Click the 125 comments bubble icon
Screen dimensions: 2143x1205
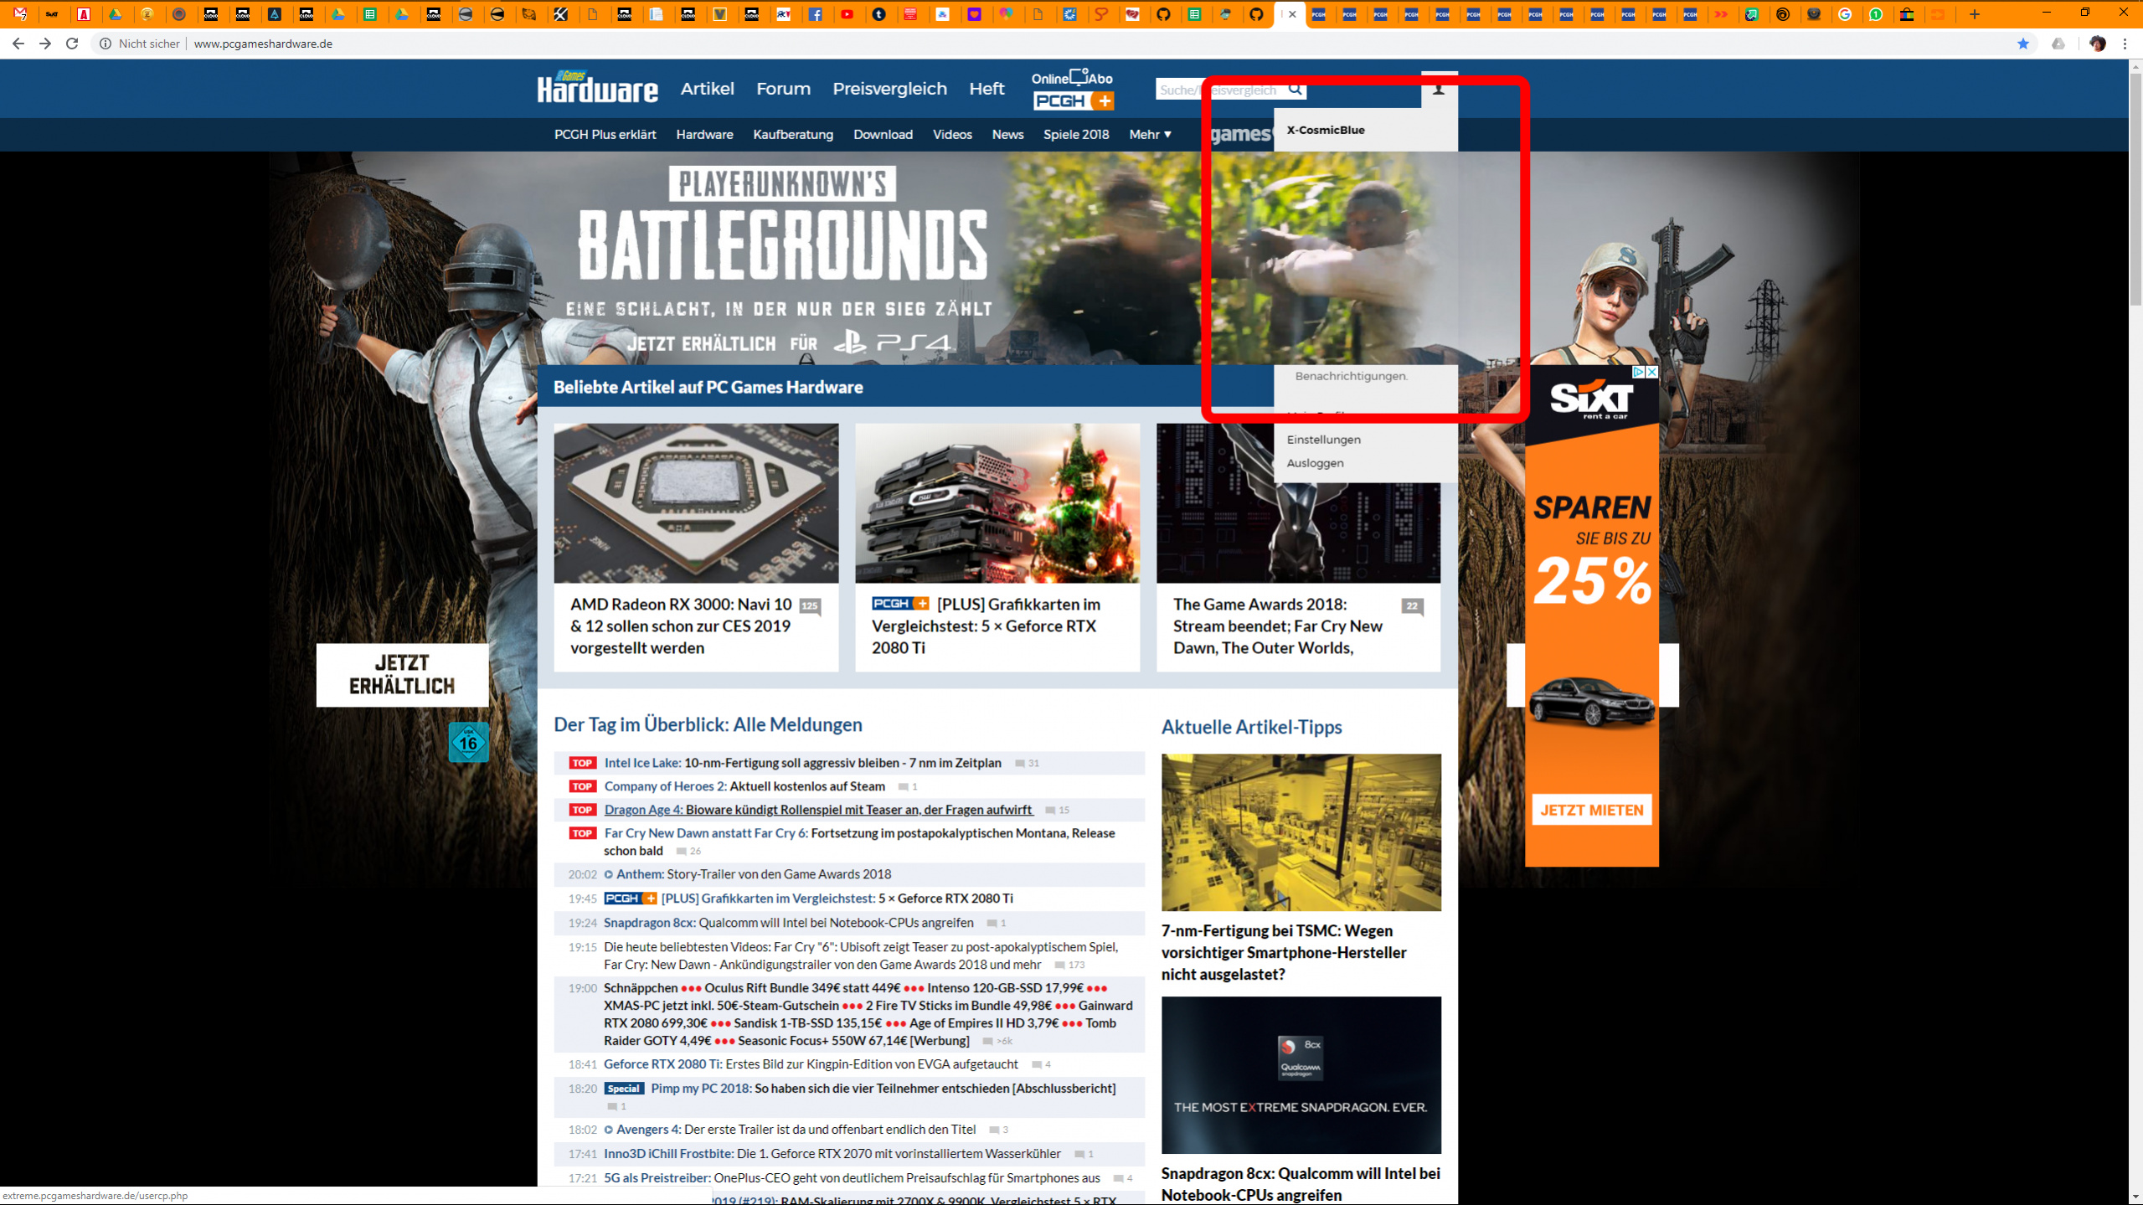809,606
